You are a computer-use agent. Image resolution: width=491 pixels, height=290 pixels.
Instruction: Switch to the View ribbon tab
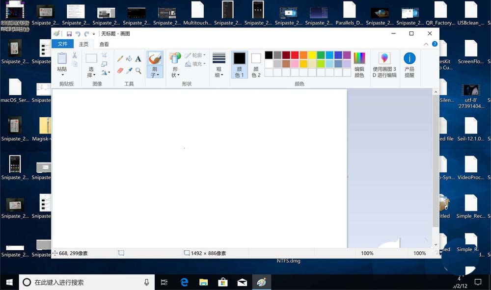coord(104,44)
